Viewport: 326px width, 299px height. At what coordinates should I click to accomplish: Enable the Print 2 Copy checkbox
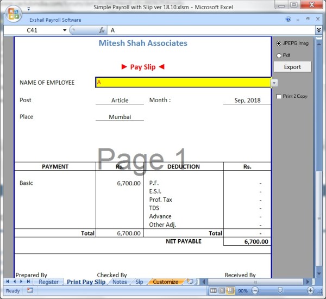[279, 96]
